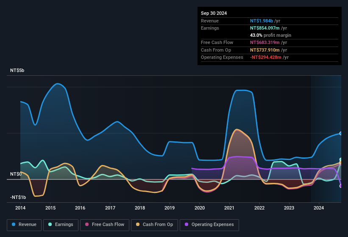The image size is (348, 237).
Task: Click the 2022 x-axis label
Action: [x=259, y=208]
